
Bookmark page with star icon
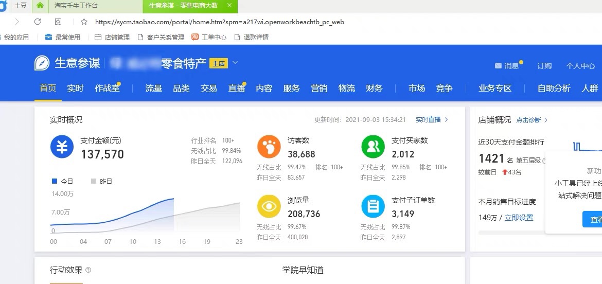84,22
